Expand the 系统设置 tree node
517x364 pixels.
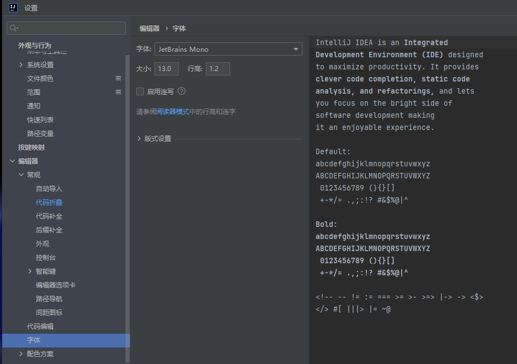pos(21,65)
